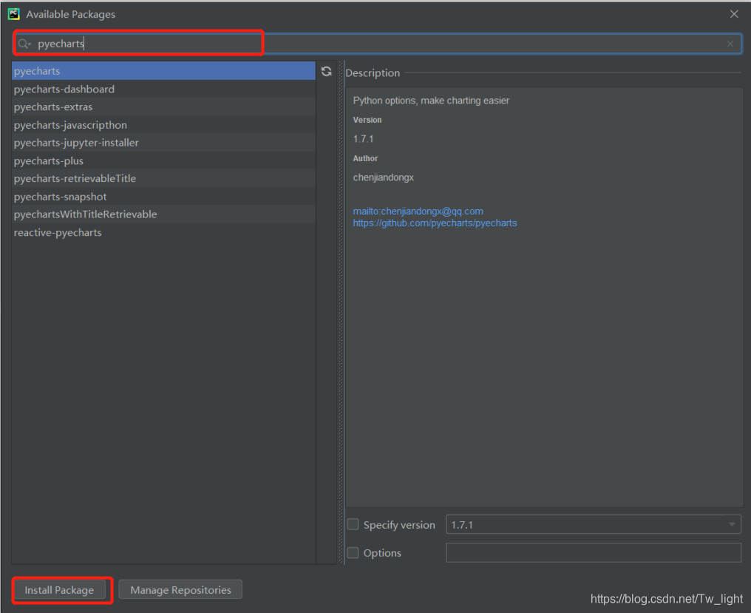Focus the package search field with pyecharts
The width and height of the screenshot is (751, 613).
(378, 44)
